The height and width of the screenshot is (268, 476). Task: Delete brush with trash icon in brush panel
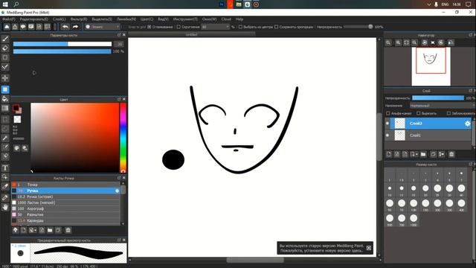(x=68, y=230)
